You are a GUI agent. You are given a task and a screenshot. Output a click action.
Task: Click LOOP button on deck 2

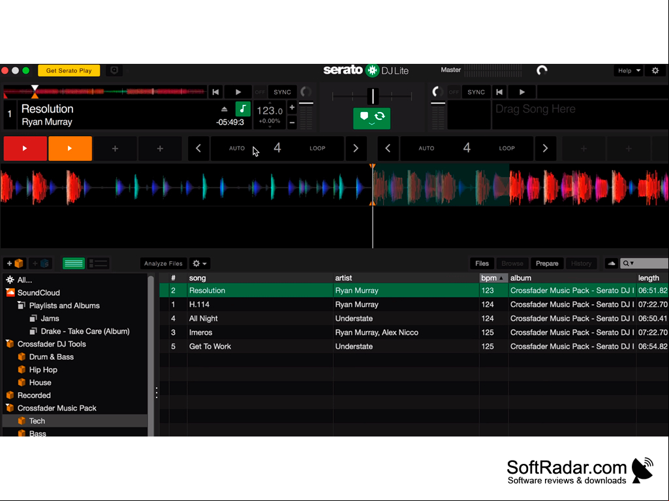pyautogui.click(x=507, y=149)
